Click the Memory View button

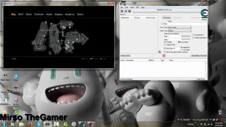(125, 56)
